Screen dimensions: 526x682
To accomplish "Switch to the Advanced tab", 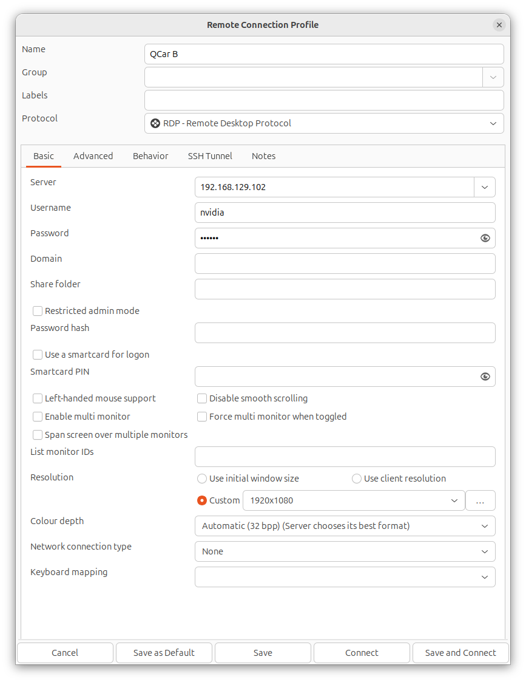I will pos(93,156).
